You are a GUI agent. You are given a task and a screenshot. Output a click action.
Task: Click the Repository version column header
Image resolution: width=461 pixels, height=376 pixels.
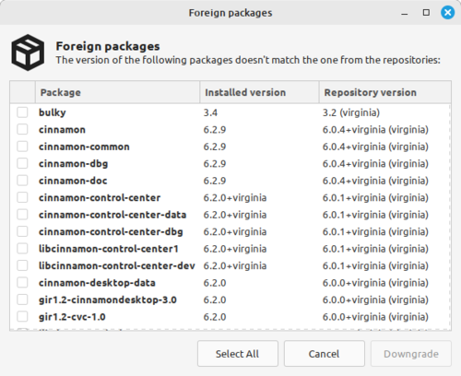click(385, 92)
